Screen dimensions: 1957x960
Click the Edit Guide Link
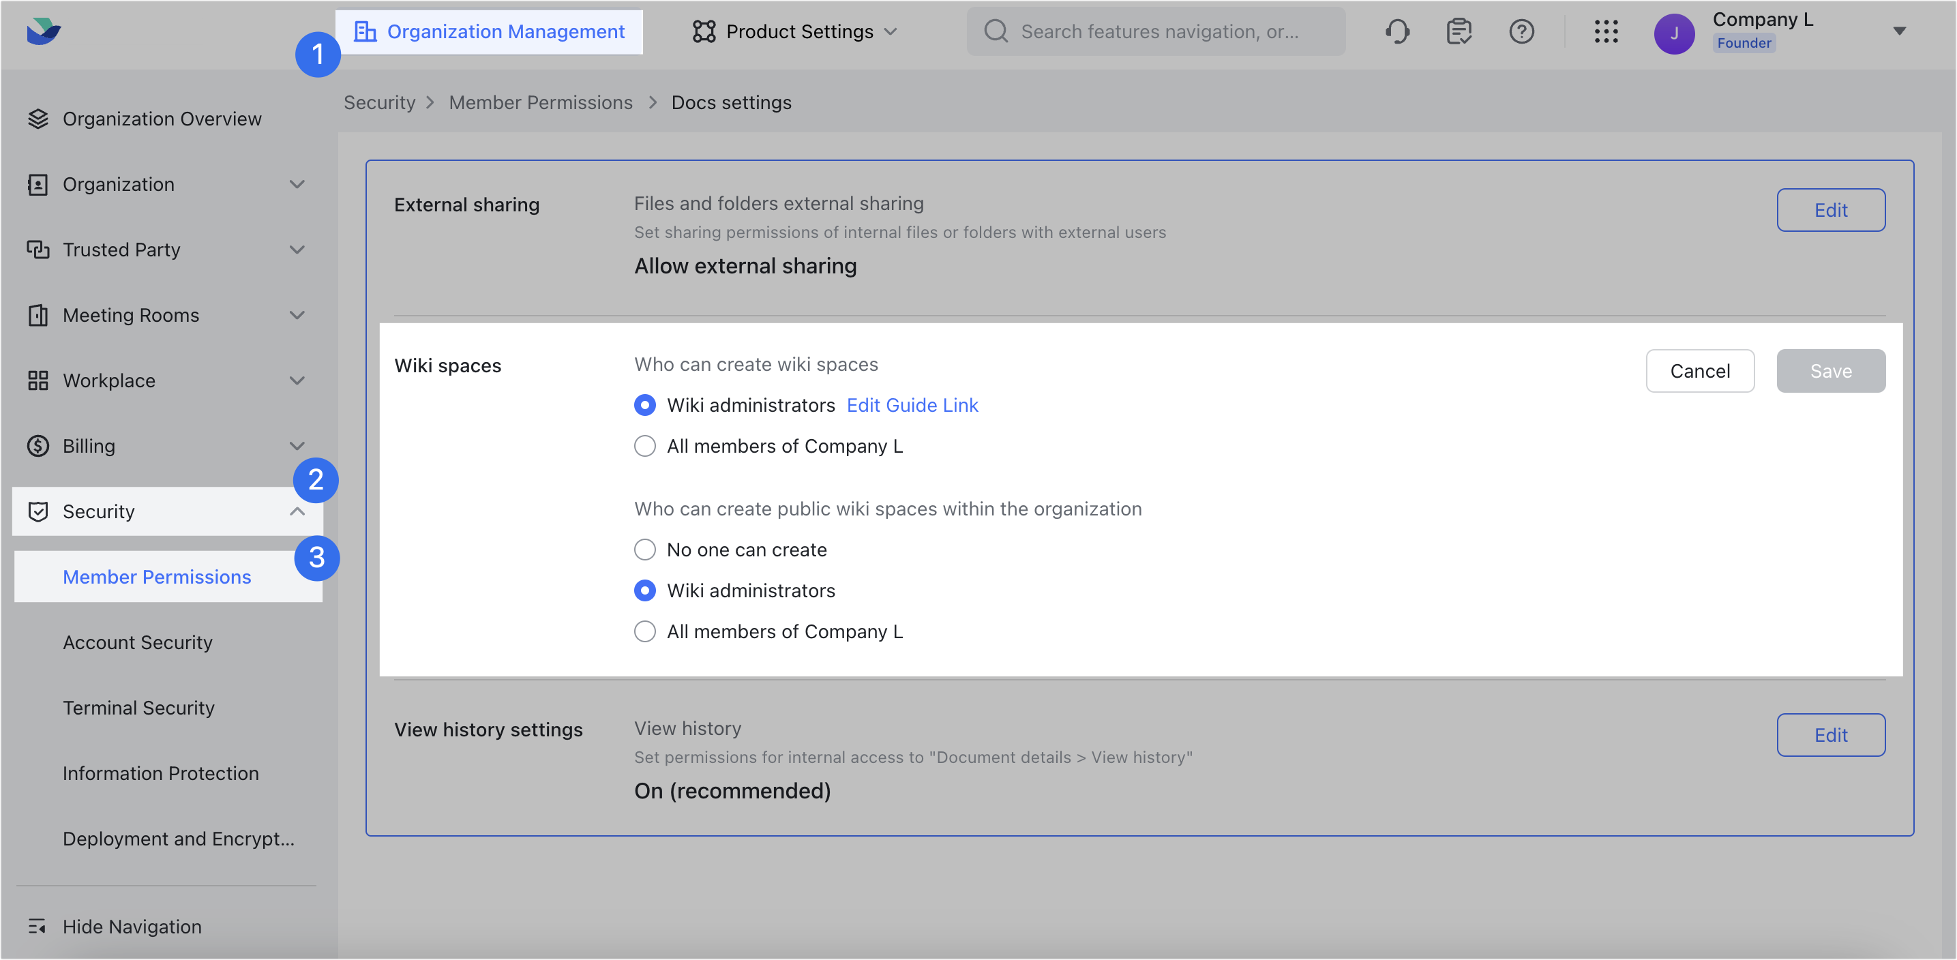[912, 405]
